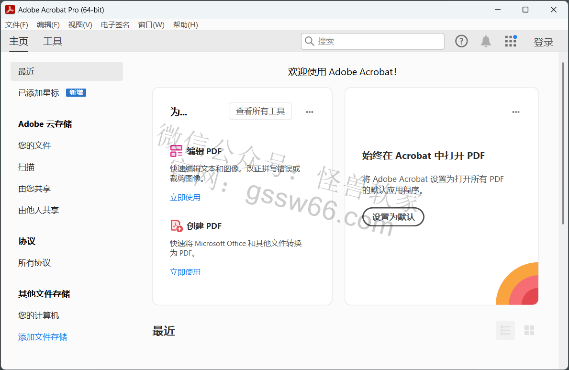Open the 电子签名 menu
569x370 pixels.
[x=115, y=25]
